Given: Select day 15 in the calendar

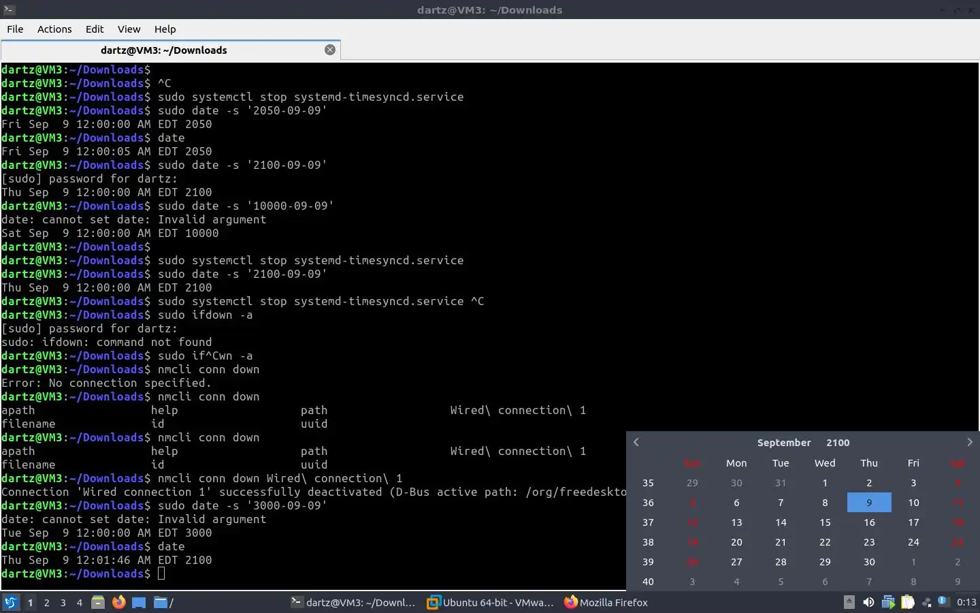Looking at the screenshot, I should tap(825, 522).
